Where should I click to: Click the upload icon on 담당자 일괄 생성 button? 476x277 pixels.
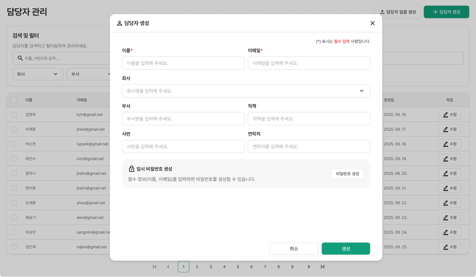(382, 11)
